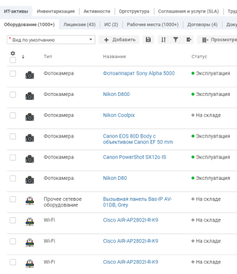The height and width of the screenshot is (274, 237).
Task: Switch to the Инвентаризация tab
Action: pos(55,11)
